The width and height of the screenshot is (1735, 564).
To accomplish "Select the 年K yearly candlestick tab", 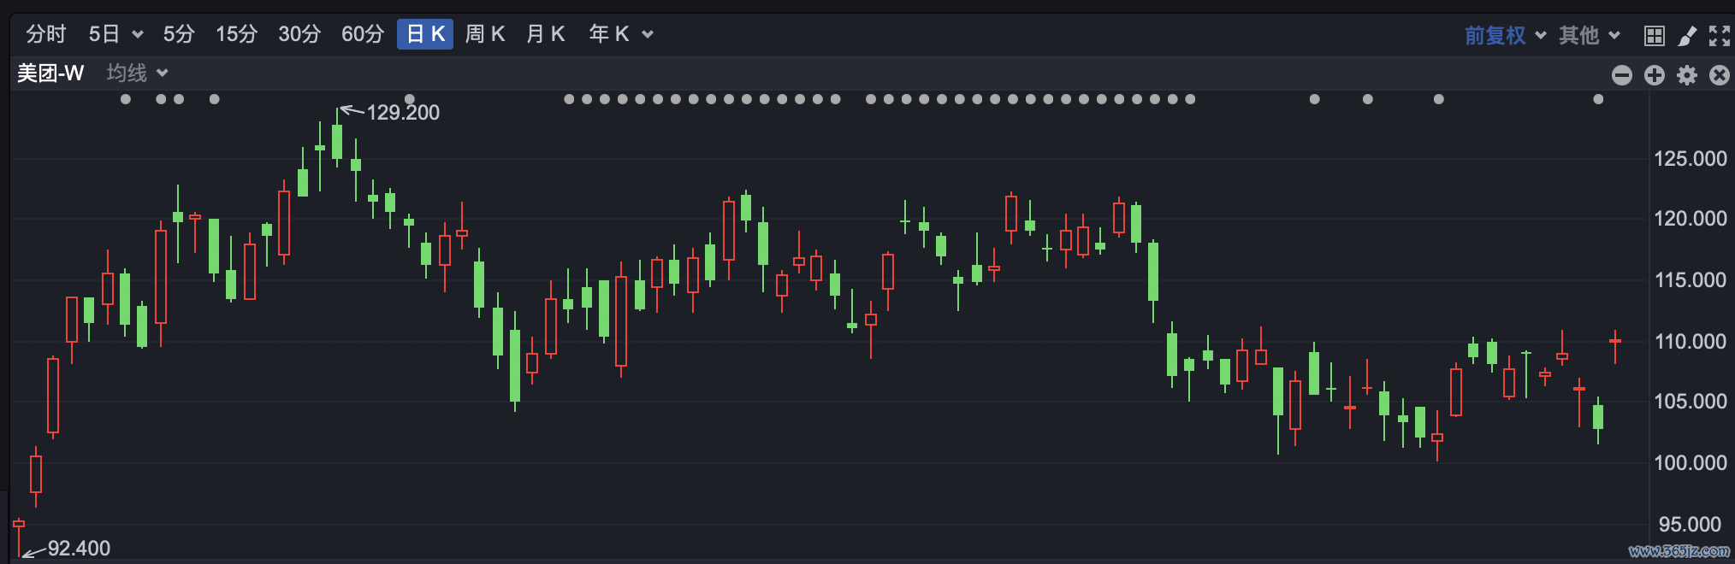I will (609, 34).
